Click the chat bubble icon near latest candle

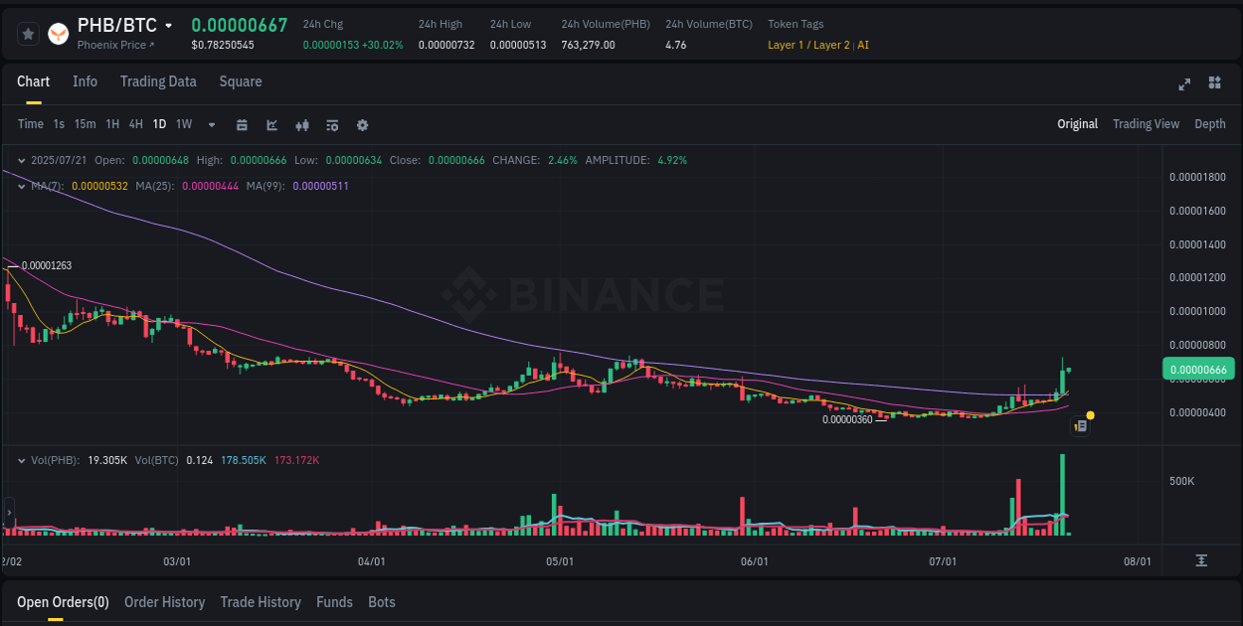tap(1081, 425)
